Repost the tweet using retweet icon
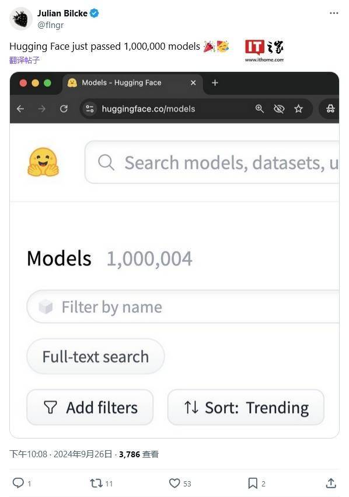 pos(96,483)
